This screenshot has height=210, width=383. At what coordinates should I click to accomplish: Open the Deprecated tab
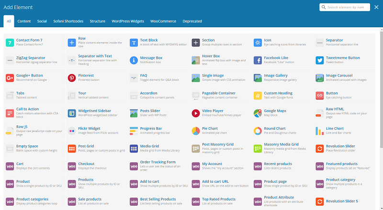(x=192, y=21)
